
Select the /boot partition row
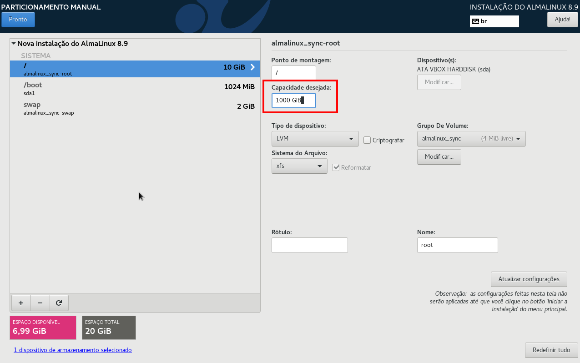click(135, 89)
